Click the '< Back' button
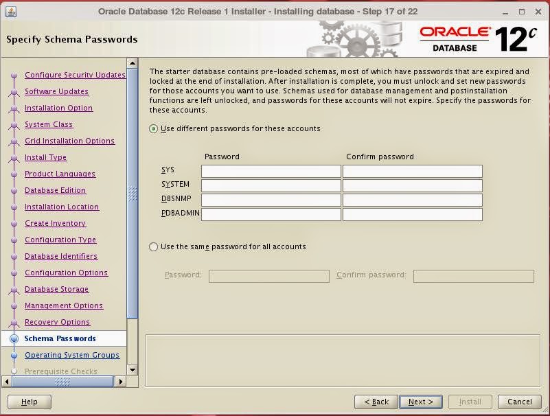 click(376, 402)
